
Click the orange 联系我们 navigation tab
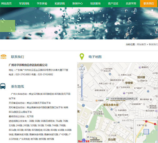(149, 3)
